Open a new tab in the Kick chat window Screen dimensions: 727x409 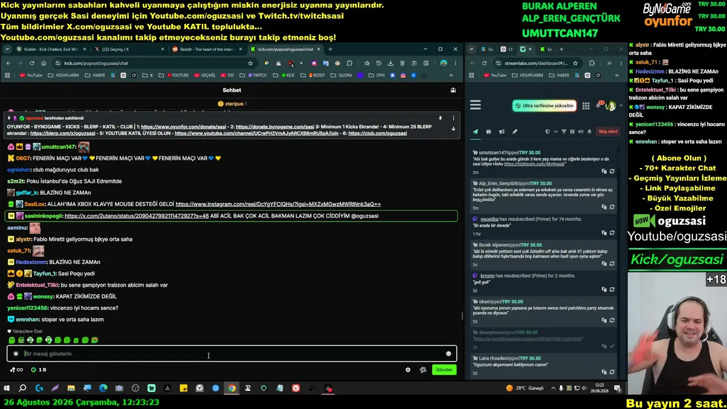(x=330, y=49)
